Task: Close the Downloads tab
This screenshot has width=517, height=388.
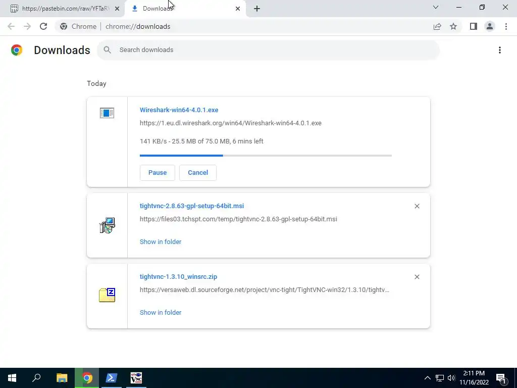Action: pyautogui.click(x=238, y=9)
